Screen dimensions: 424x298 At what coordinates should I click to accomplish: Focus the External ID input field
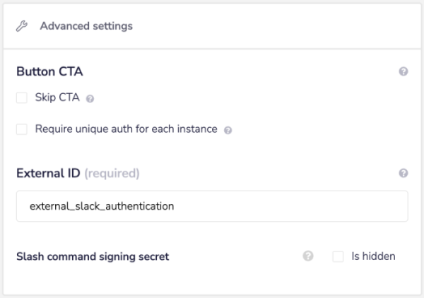pyautogui.click(x=212, y=206)
